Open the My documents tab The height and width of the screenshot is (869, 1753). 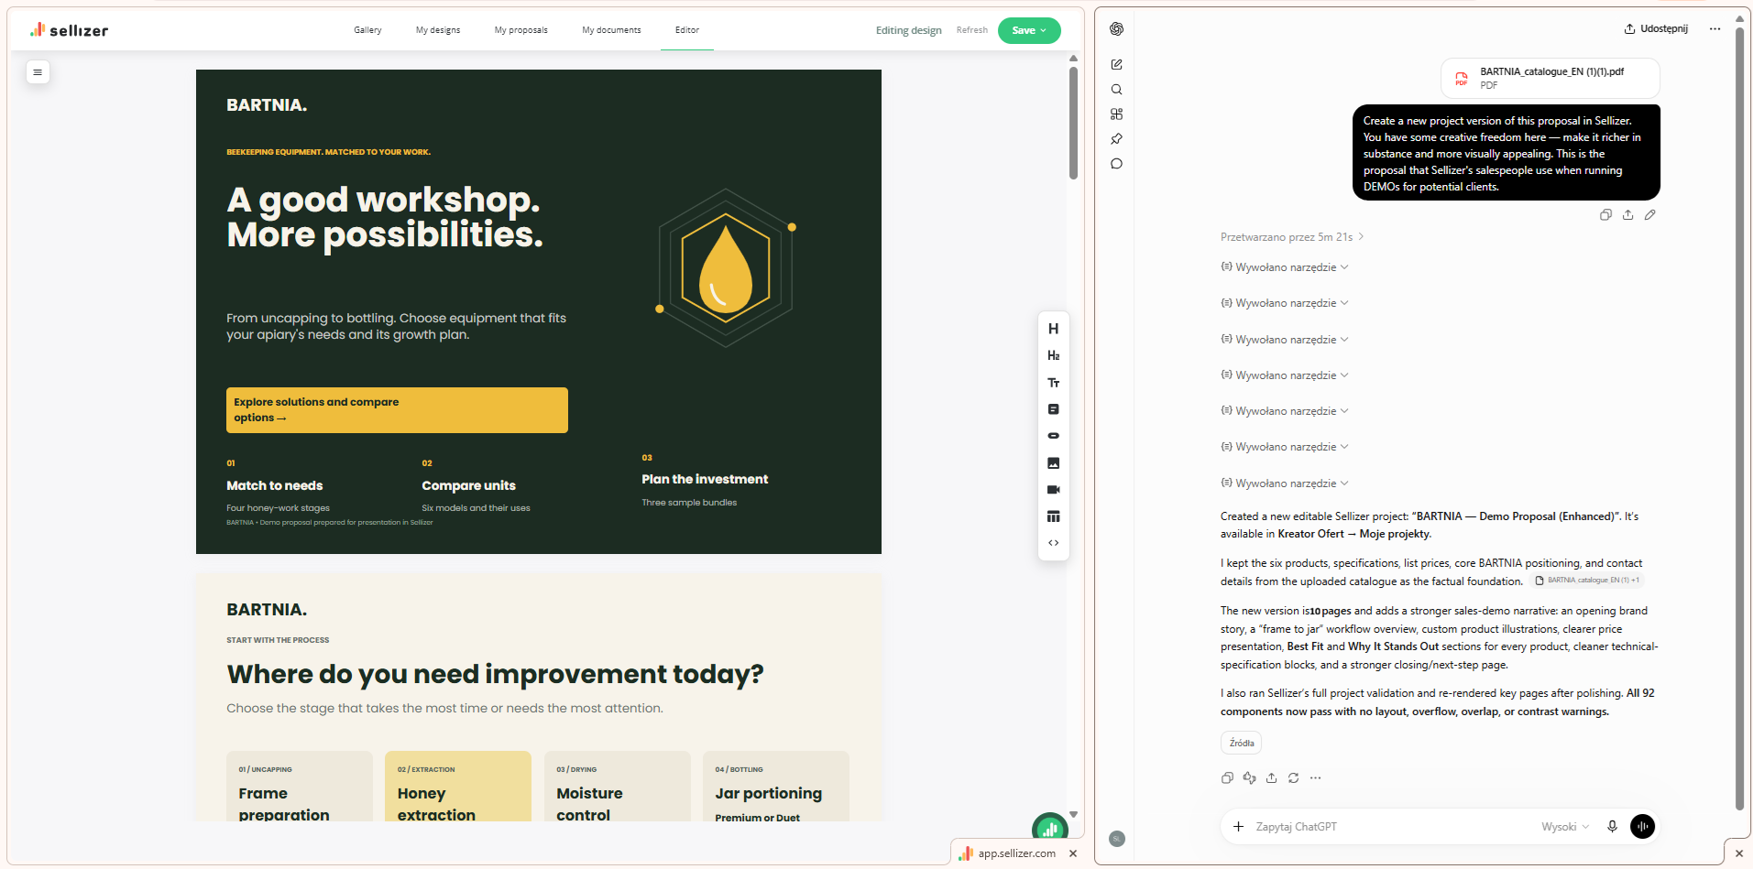611,30
